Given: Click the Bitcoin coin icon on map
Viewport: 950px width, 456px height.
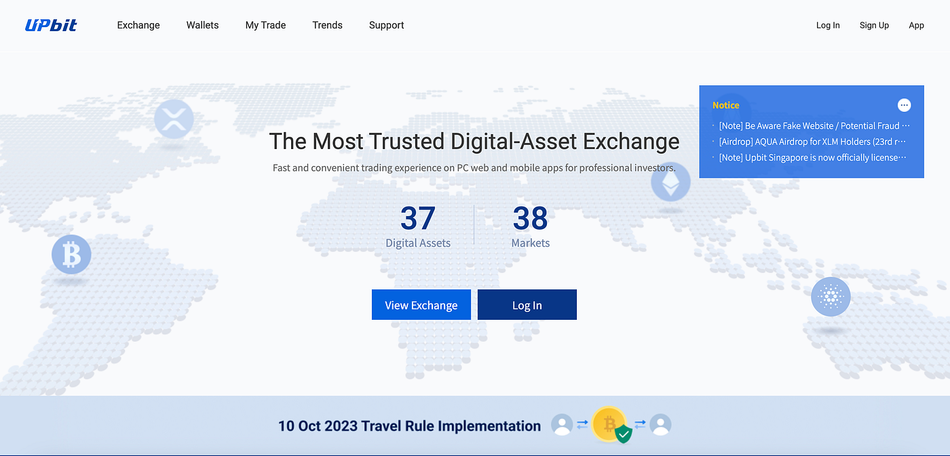Looking at the screenshot, I should point(71,255).
